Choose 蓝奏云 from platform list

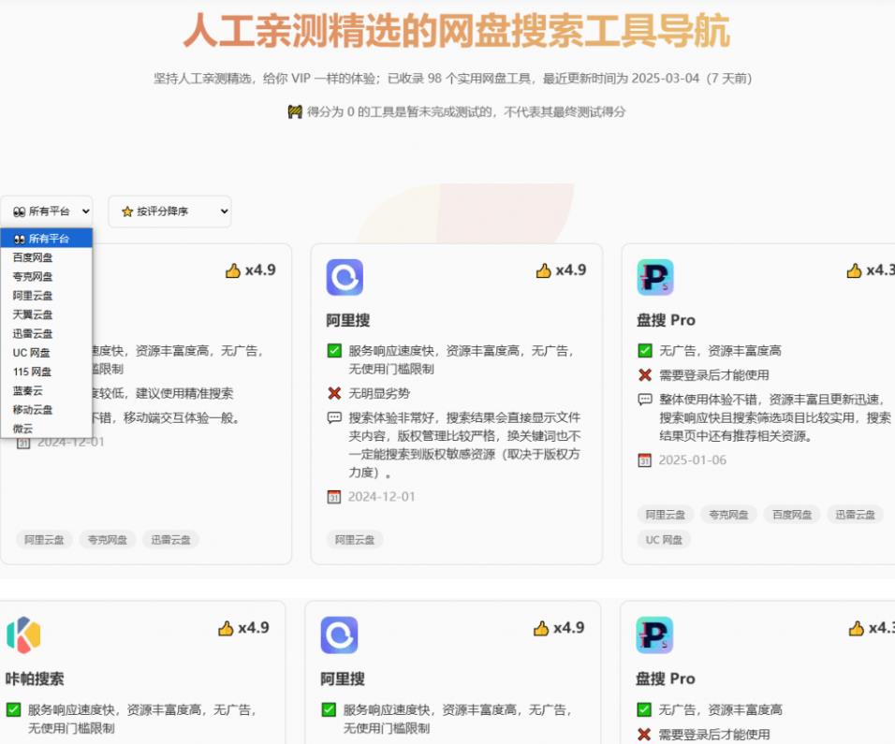(46, 390)
